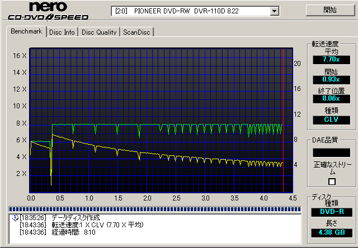358x248 pixels.
Task: Select the average speed value 7.70x
Action: (x=331, y=60)
